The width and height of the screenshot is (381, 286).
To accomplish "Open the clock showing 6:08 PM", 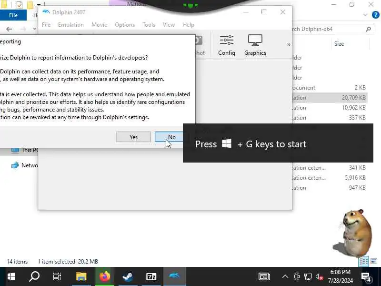I will click(340, 276).
